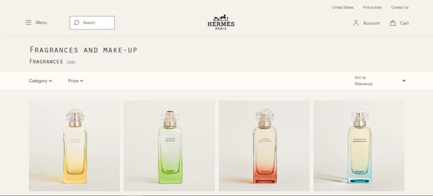Screen dimensions: 433x196
Task: Click the United States region link
Action: tap(343, 8)
